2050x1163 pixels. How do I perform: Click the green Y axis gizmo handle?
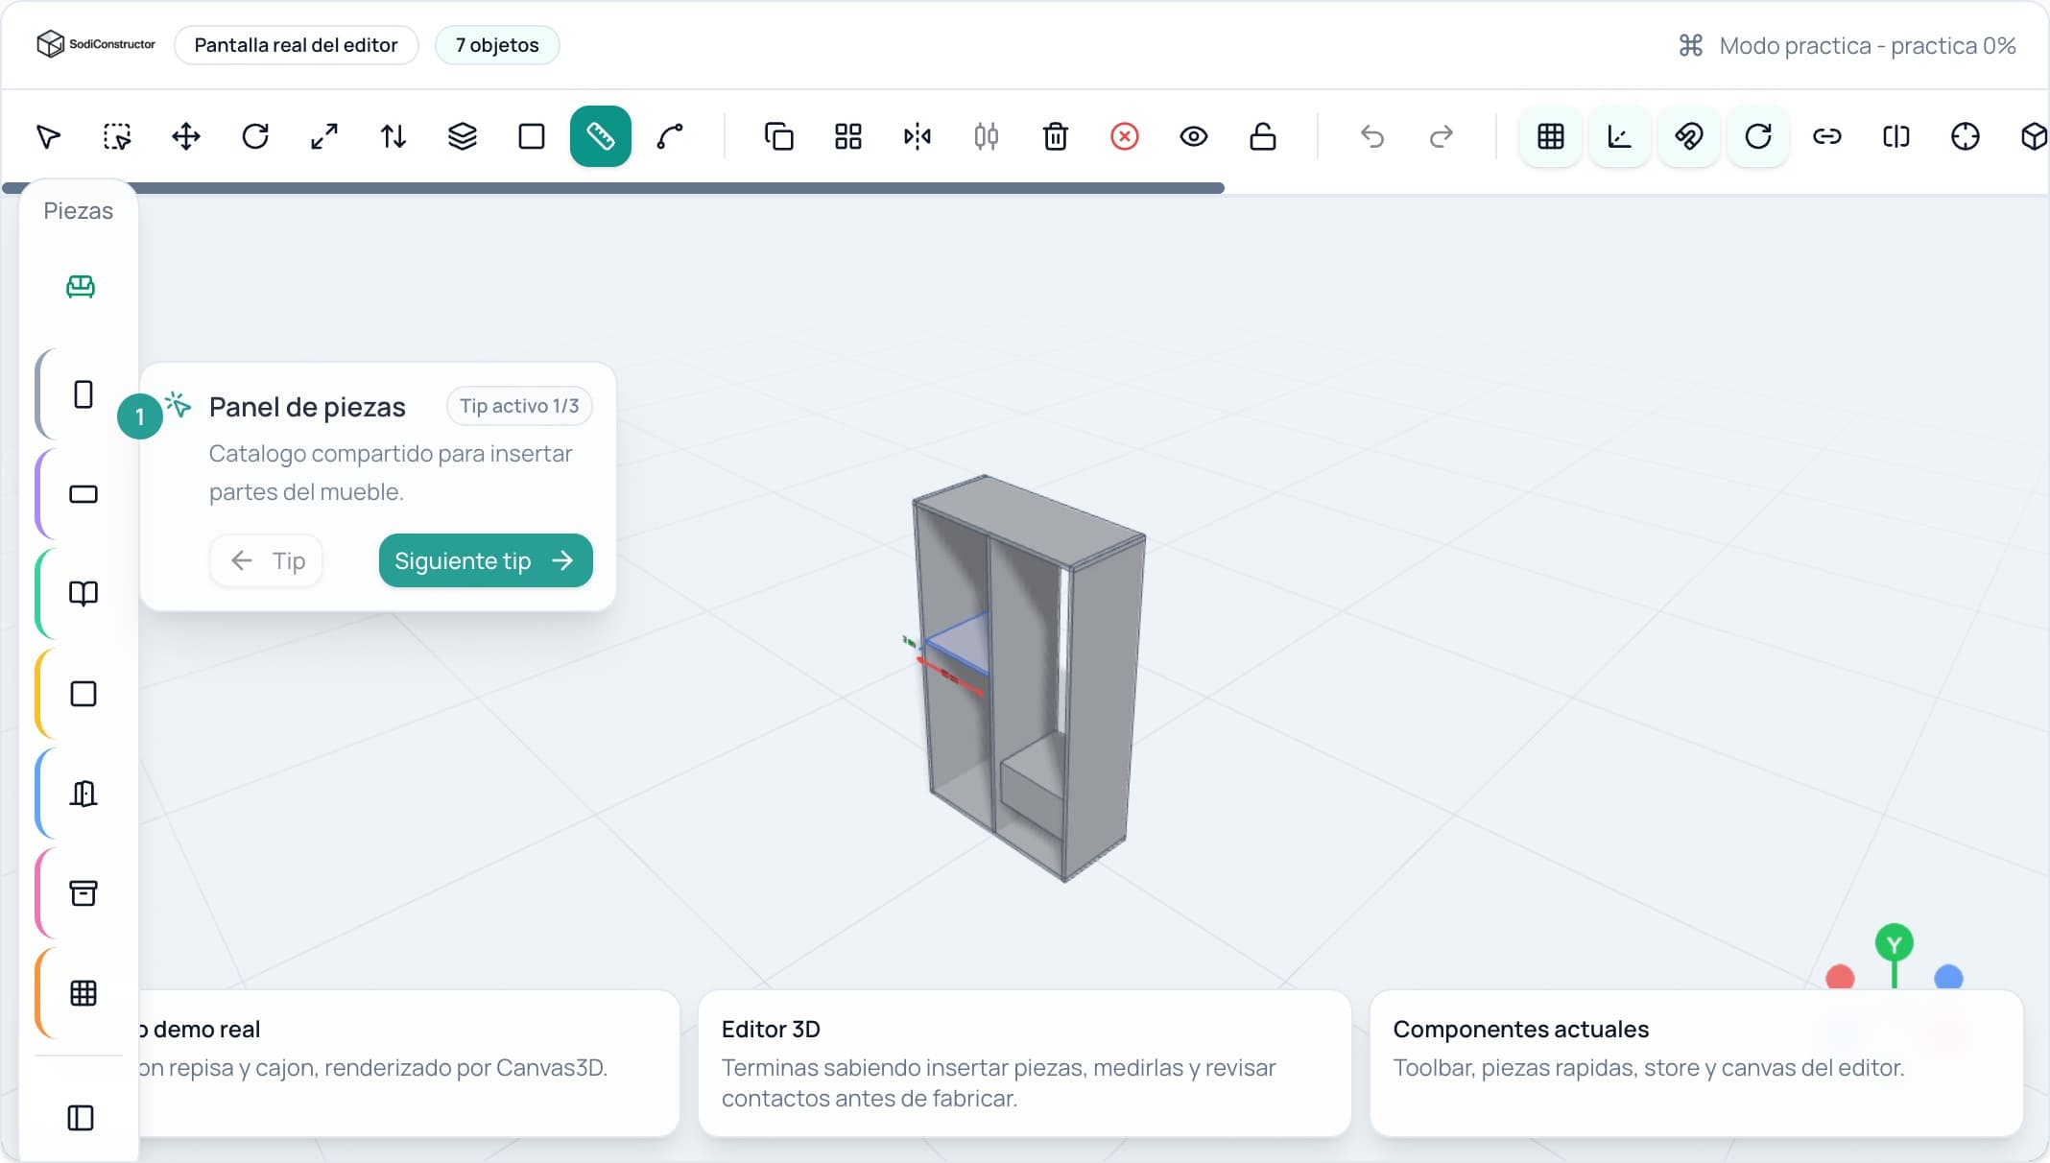[1895, 944]
